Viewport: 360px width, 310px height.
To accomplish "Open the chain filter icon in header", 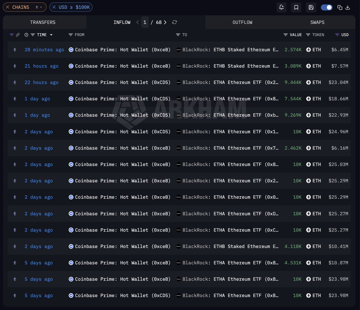I will pyautogui.click(x=12, y=35).
